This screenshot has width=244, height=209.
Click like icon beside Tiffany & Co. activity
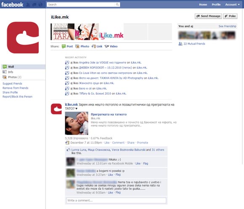pos(67,94)
